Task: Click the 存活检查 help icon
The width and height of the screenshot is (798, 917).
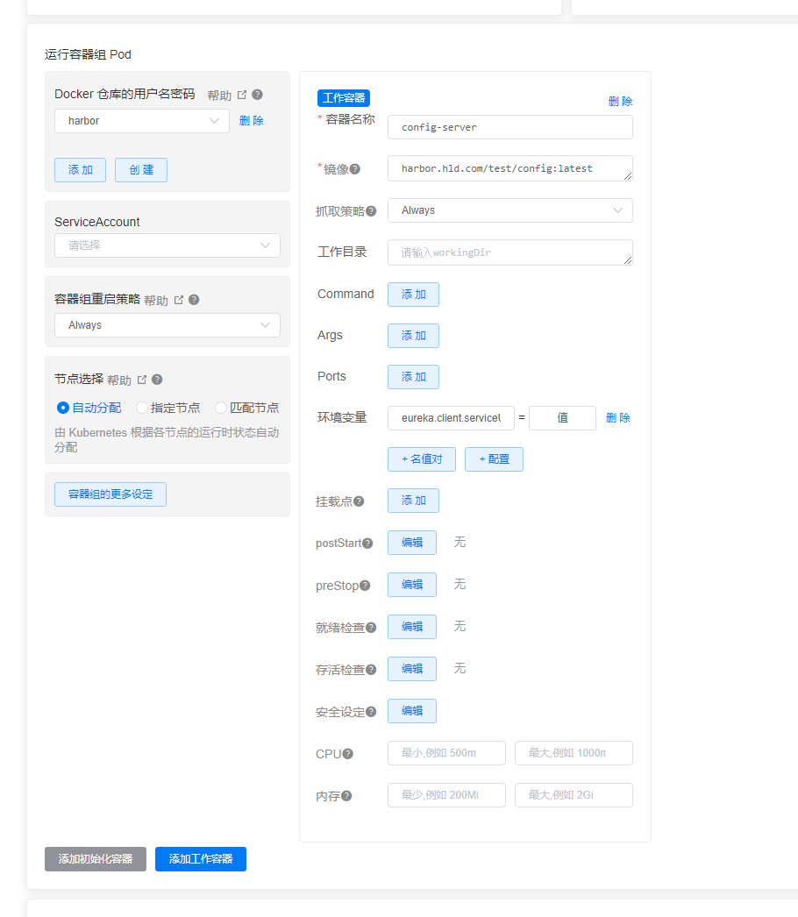Action: [372, 669]
